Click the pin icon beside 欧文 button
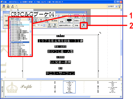This screenshot has width=133, height=99. point(29,19)
